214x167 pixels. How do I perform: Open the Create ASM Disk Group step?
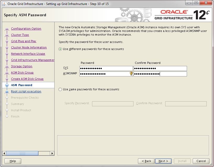pos(27,79)
